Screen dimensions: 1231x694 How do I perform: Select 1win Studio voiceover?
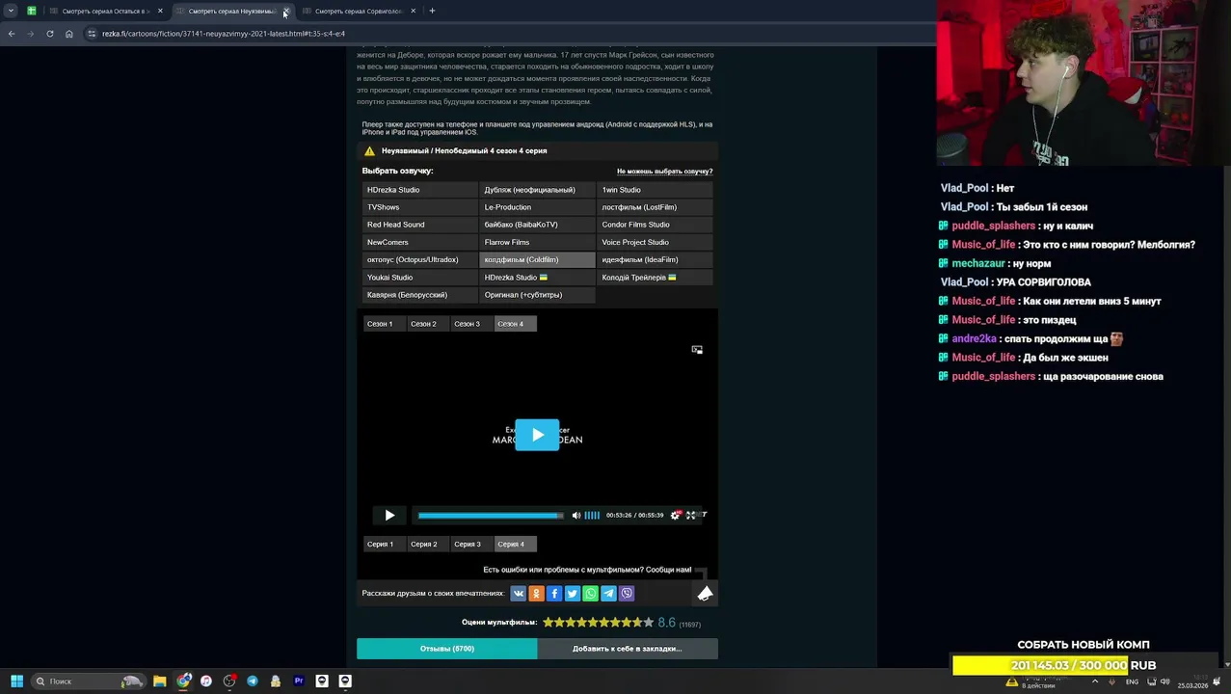pyautogui.click(x=656, y=190)
